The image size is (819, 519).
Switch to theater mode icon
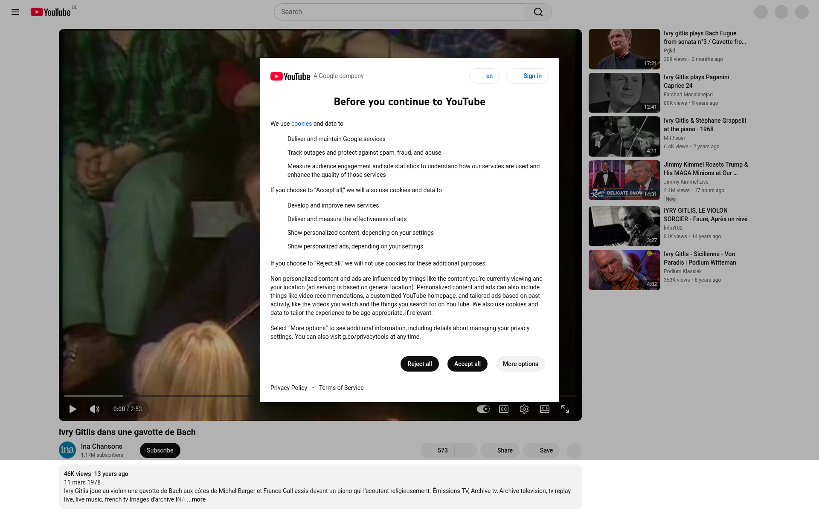click(x=545, y=409)
